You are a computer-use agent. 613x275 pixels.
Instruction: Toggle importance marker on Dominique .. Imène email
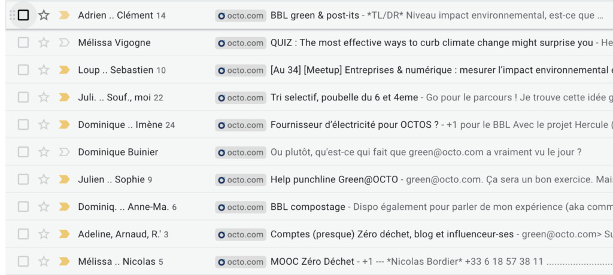click(x=64, y=125)
